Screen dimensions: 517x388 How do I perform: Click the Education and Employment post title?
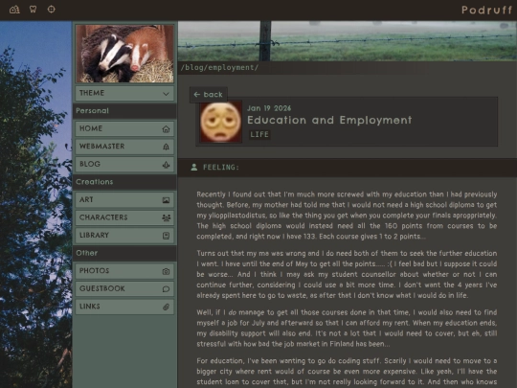(x=329, y=120)
